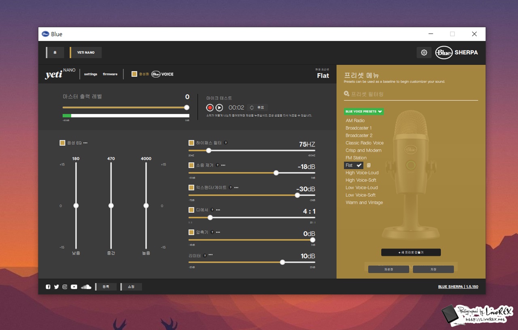Click the Blue Sherpa logo
The image size is (518, 330).
click(456, 53)
